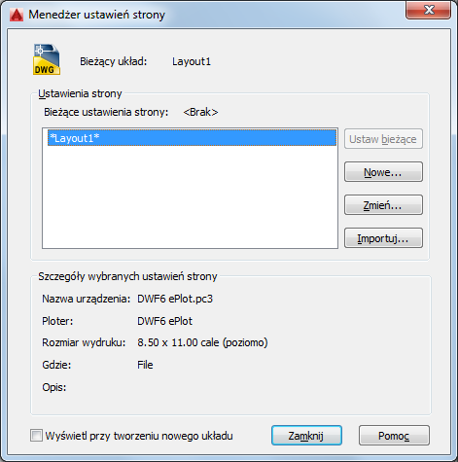Click the <Brak> current page setup value
The image size is (458, 462).
[x=200, y=112]
